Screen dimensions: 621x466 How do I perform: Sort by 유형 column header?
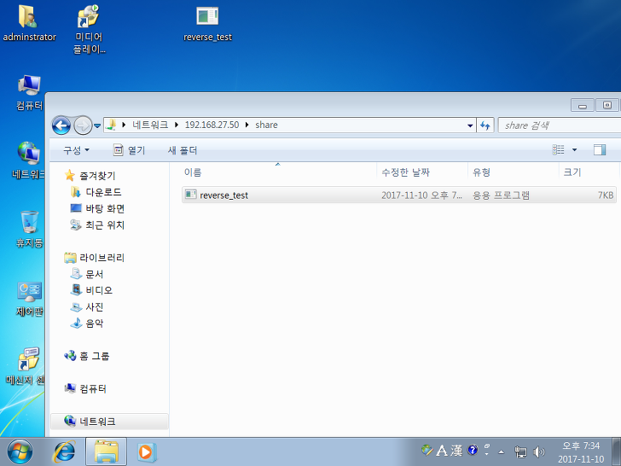pyautogui.click(x=514, y=172)
